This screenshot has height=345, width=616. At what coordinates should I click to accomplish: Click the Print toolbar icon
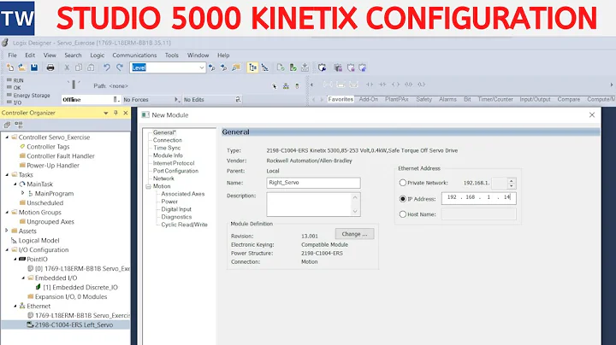(x=50, y=67)
